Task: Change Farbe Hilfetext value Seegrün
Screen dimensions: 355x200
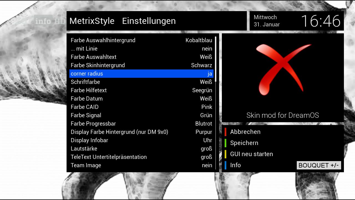Action: pyautogui.click(x=202, y=90)
